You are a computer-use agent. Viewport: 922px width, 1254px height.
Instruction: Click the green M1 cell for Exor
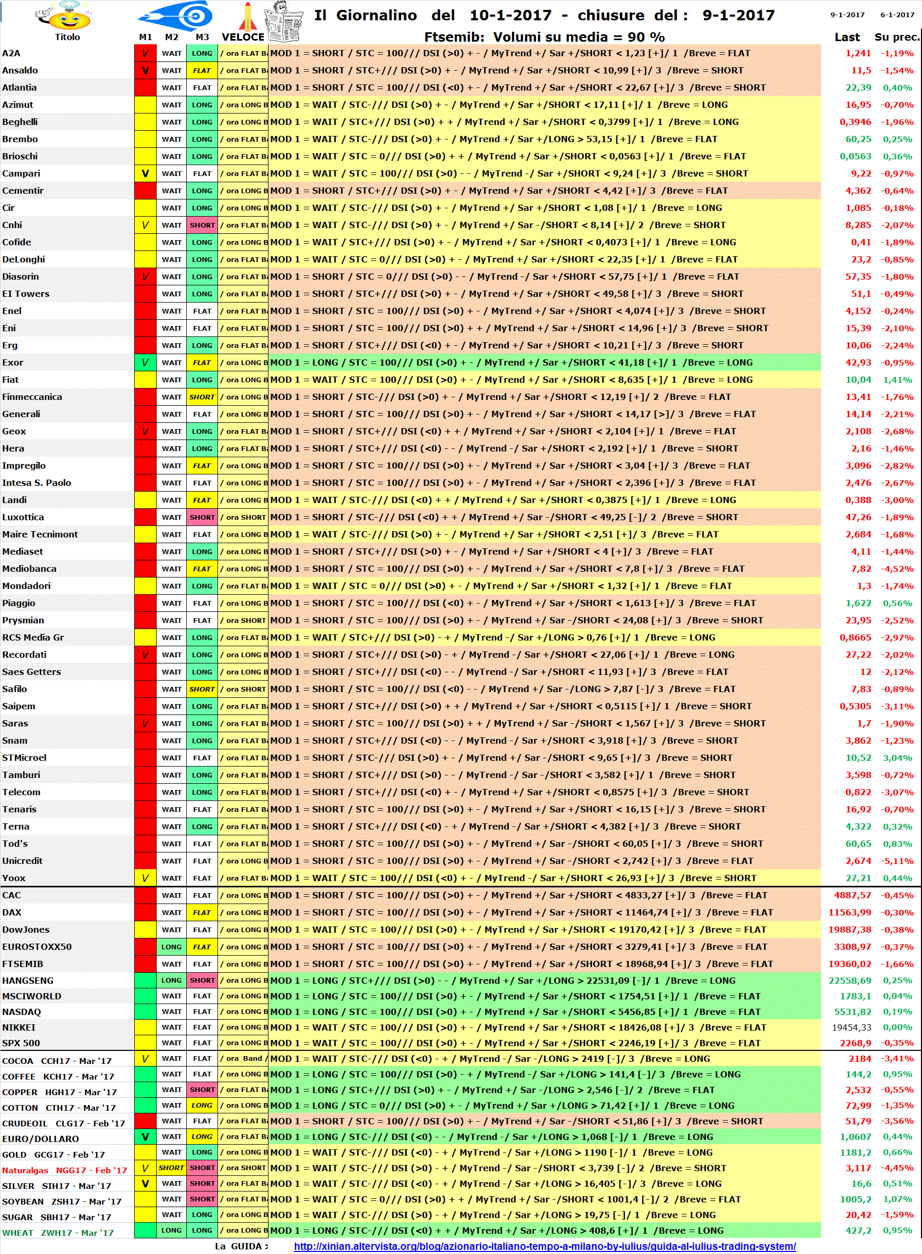(x=145, y=362)
